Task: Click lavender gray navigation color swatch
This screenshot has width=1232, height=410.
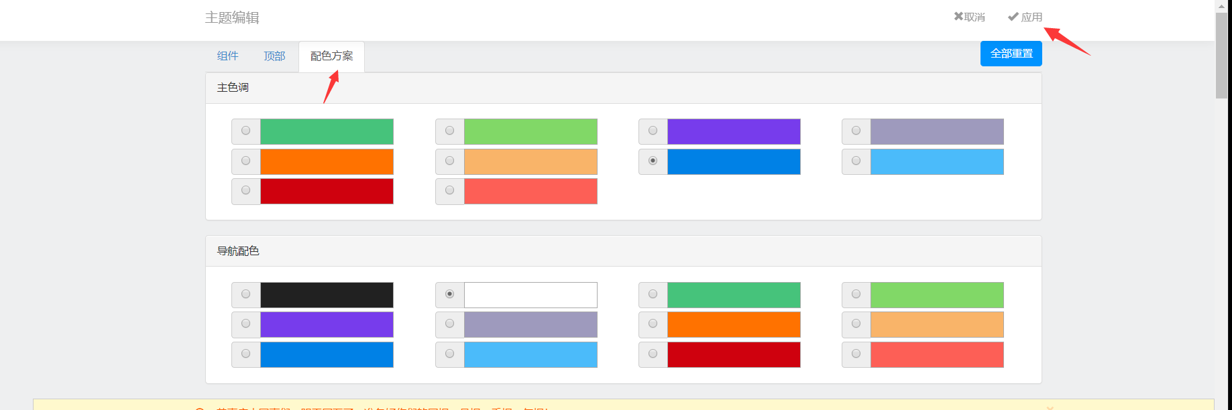Action: [530, 324]
